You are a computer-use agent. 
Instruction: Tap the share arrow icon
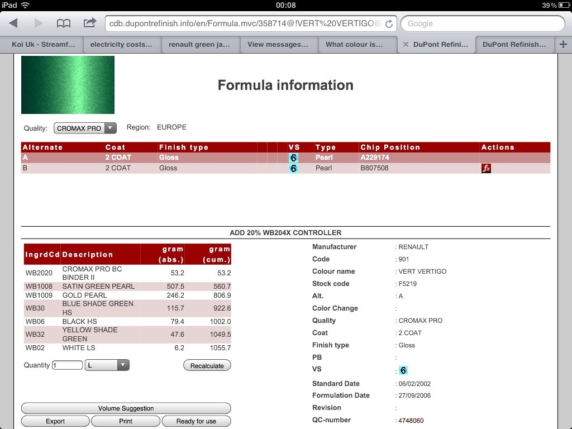pos(89,23)
